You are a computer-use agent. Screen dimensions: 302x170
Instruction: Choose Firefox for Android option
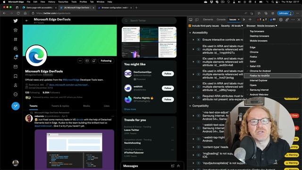click(x=273, y=76)
